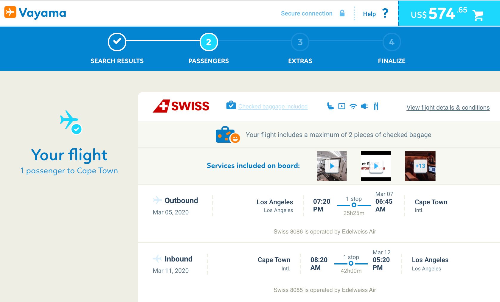The image size is (500, 302).
Task: Open the Secure connection info link
Action: [x=307, y=13]
